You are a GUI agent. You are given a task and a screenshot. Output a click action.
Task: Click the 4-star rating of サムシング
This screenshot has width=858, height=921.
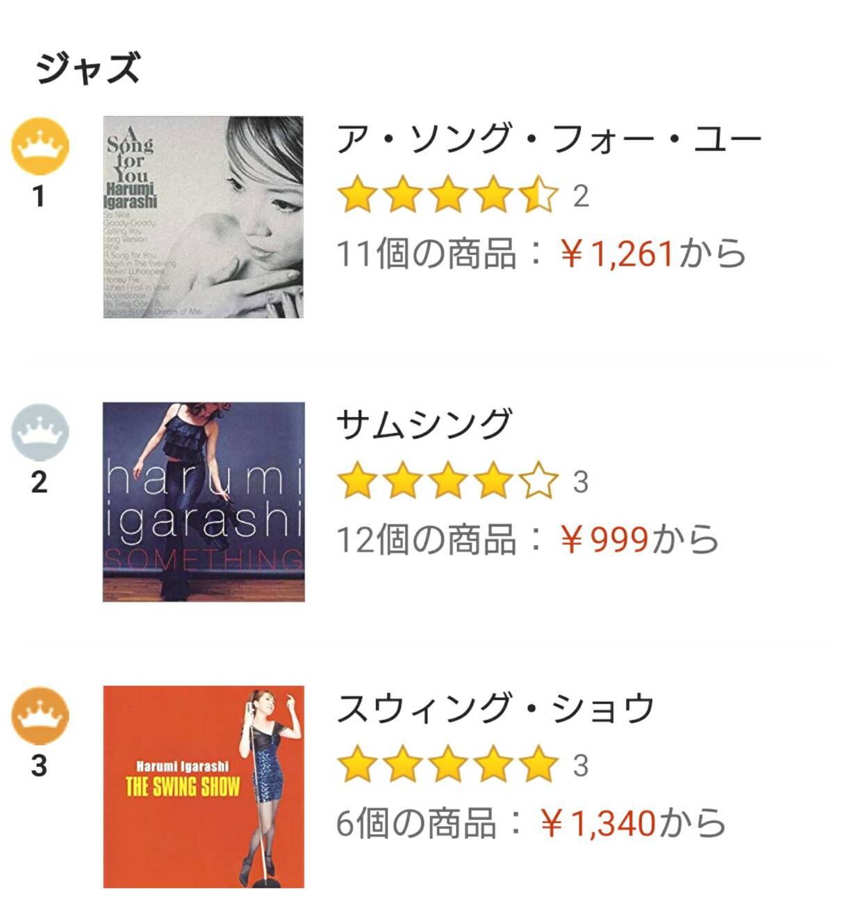click(x=448, y=481)
